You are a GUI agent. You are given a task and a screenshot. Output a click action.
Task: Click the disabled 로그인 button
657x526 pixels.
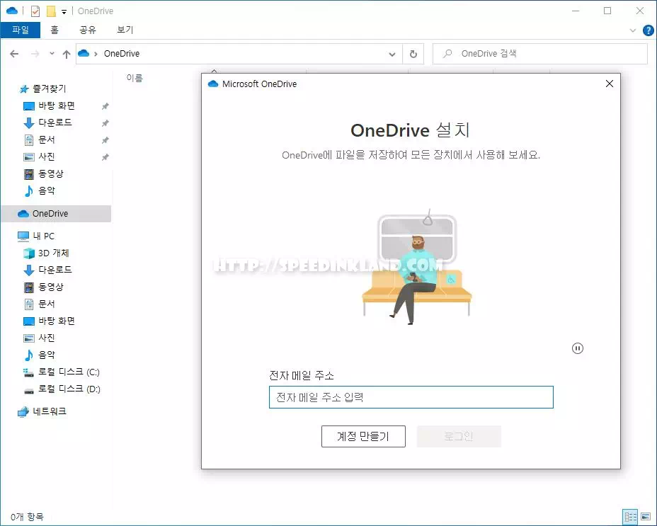point(459,436)
